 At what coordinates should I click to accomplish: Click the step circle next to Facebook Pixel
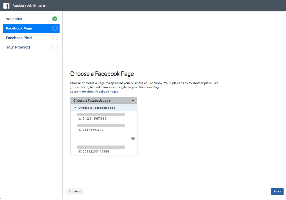[55, 38]
